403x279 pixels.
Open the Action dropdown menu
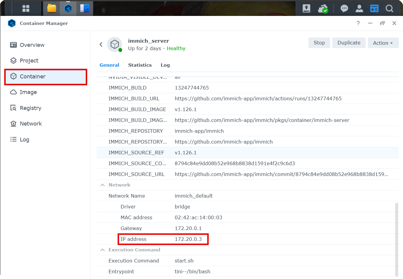coord(383,43)
